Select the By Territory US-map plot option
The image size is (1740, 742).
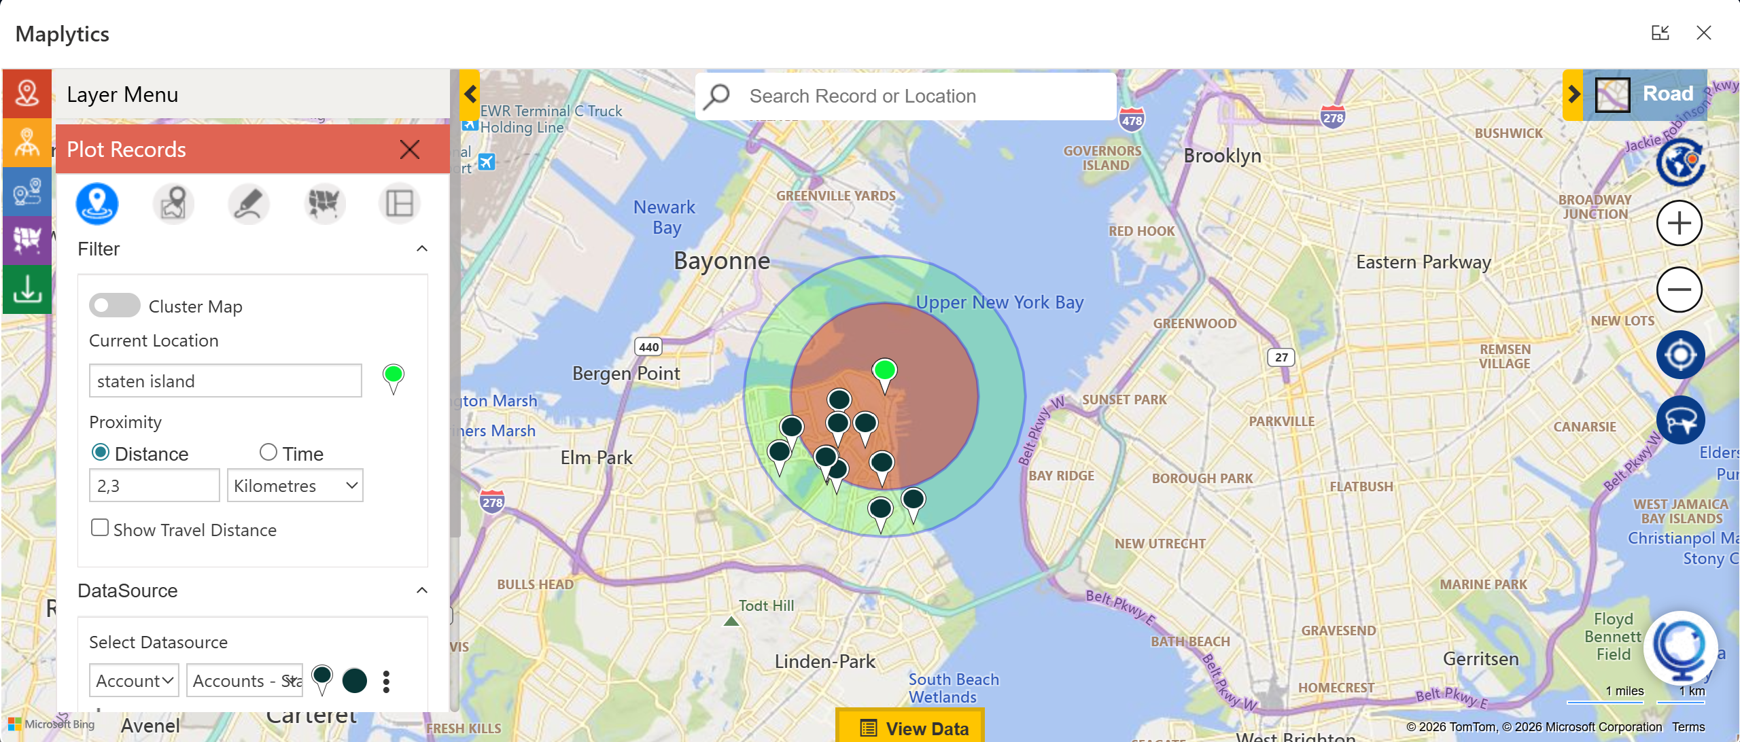click(324, 203)
